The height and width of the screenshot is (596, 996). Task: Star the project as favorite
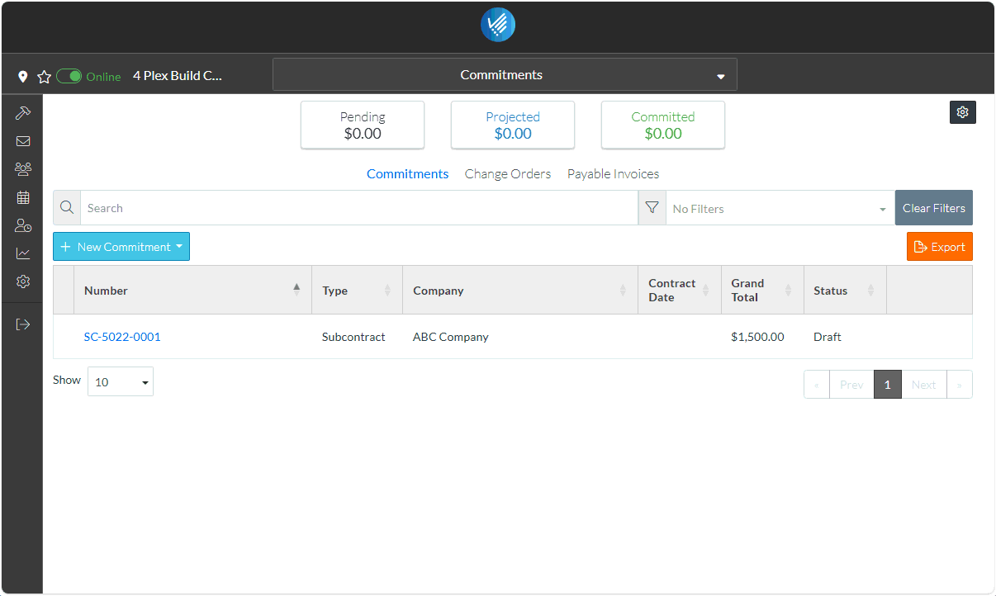coord(45,77)
